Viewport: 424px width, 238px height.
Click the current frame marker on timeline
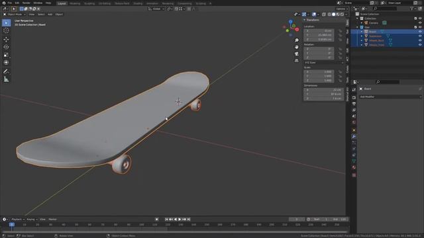[x=12, y=225]
